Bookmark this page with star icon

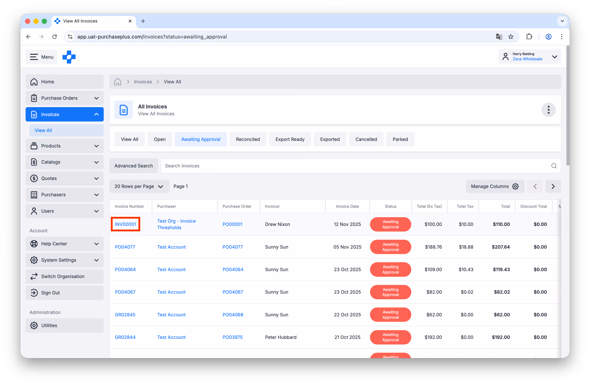pyautogui.click(x=511, y=37)
